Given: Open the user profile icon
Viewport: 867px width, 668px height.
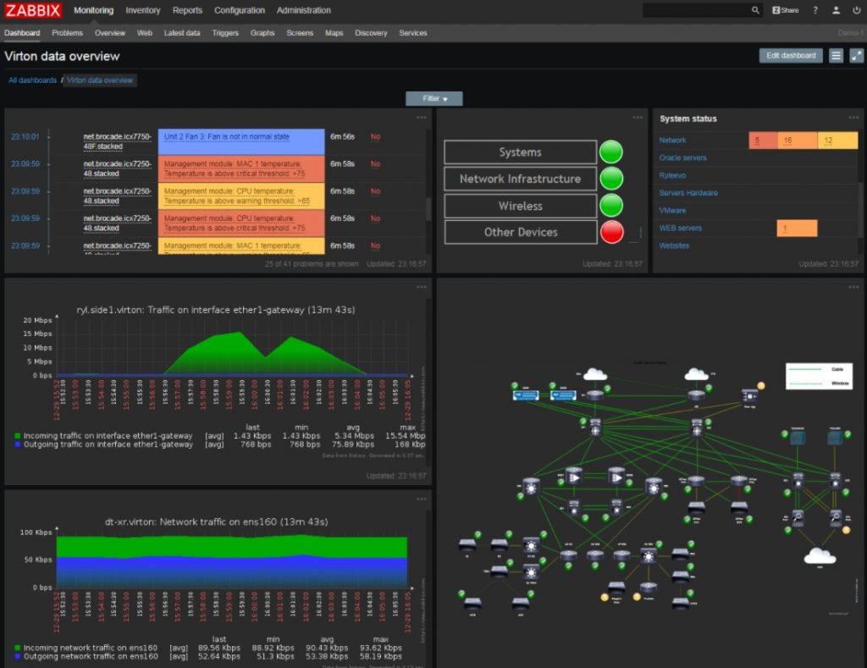Looking at the screenshot, I should (x=835, y=10).
